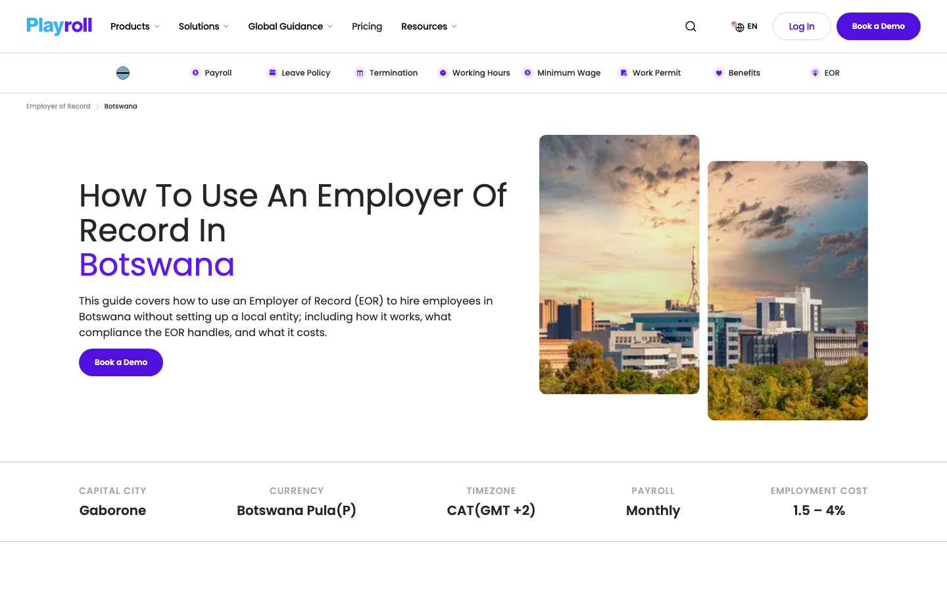Click the Log In button
The image size is (947, 592).
tap(802, 26)
